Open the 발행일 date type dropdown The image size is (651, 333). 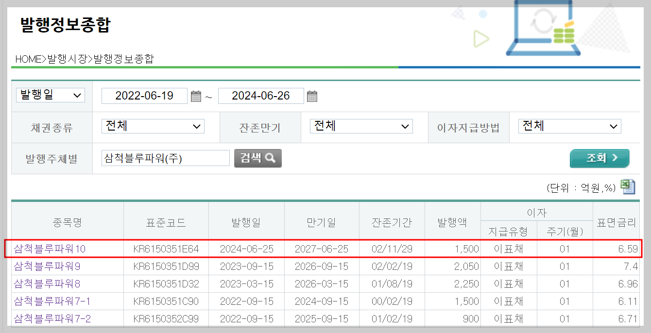coord(51,95)
